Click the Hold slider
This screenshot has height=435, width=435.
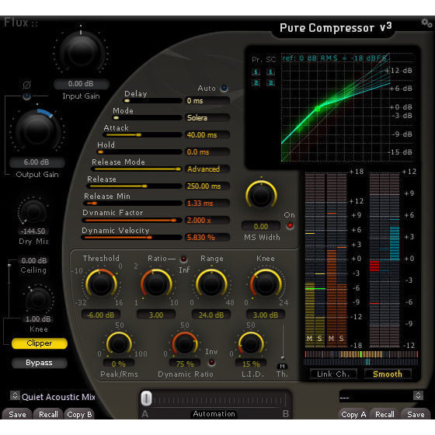click(x=139, y=152)
